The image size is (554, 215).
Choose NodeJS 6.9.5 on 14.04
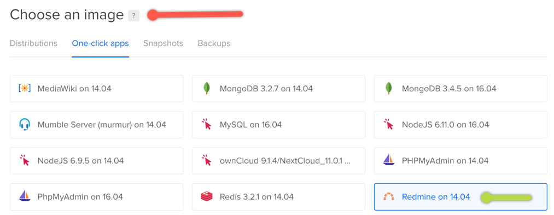pyautogui.click(x=96, y=161)
